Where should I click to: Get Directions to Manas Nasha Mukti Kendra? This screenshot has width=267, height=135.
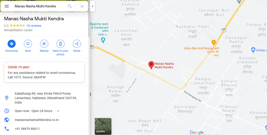(x=11, y=44)
